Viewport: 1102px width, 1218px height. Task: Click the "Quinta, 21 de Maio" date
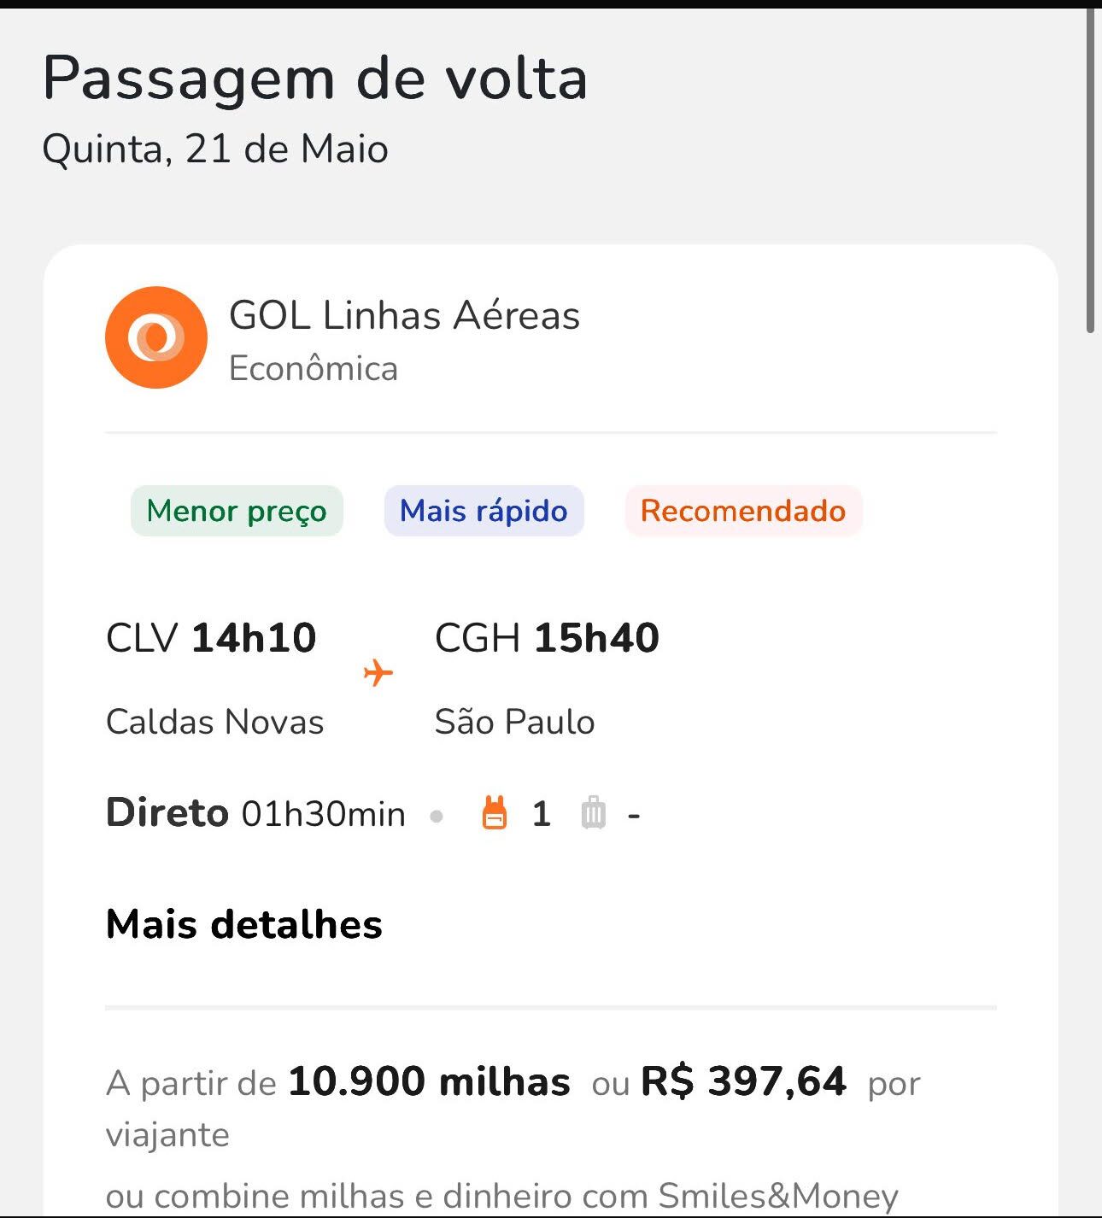215,149
